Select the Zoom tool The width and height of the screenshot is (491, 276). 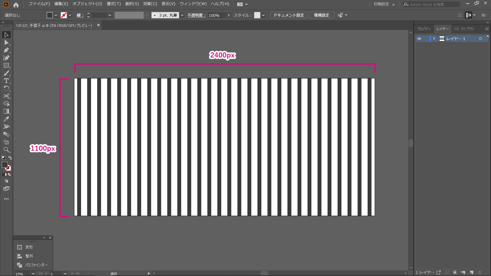pos(6,150)
